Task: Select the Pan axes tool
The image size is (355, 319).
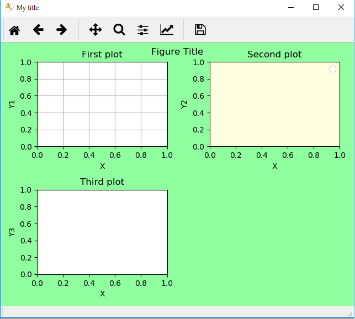Action: click(96, 30)
